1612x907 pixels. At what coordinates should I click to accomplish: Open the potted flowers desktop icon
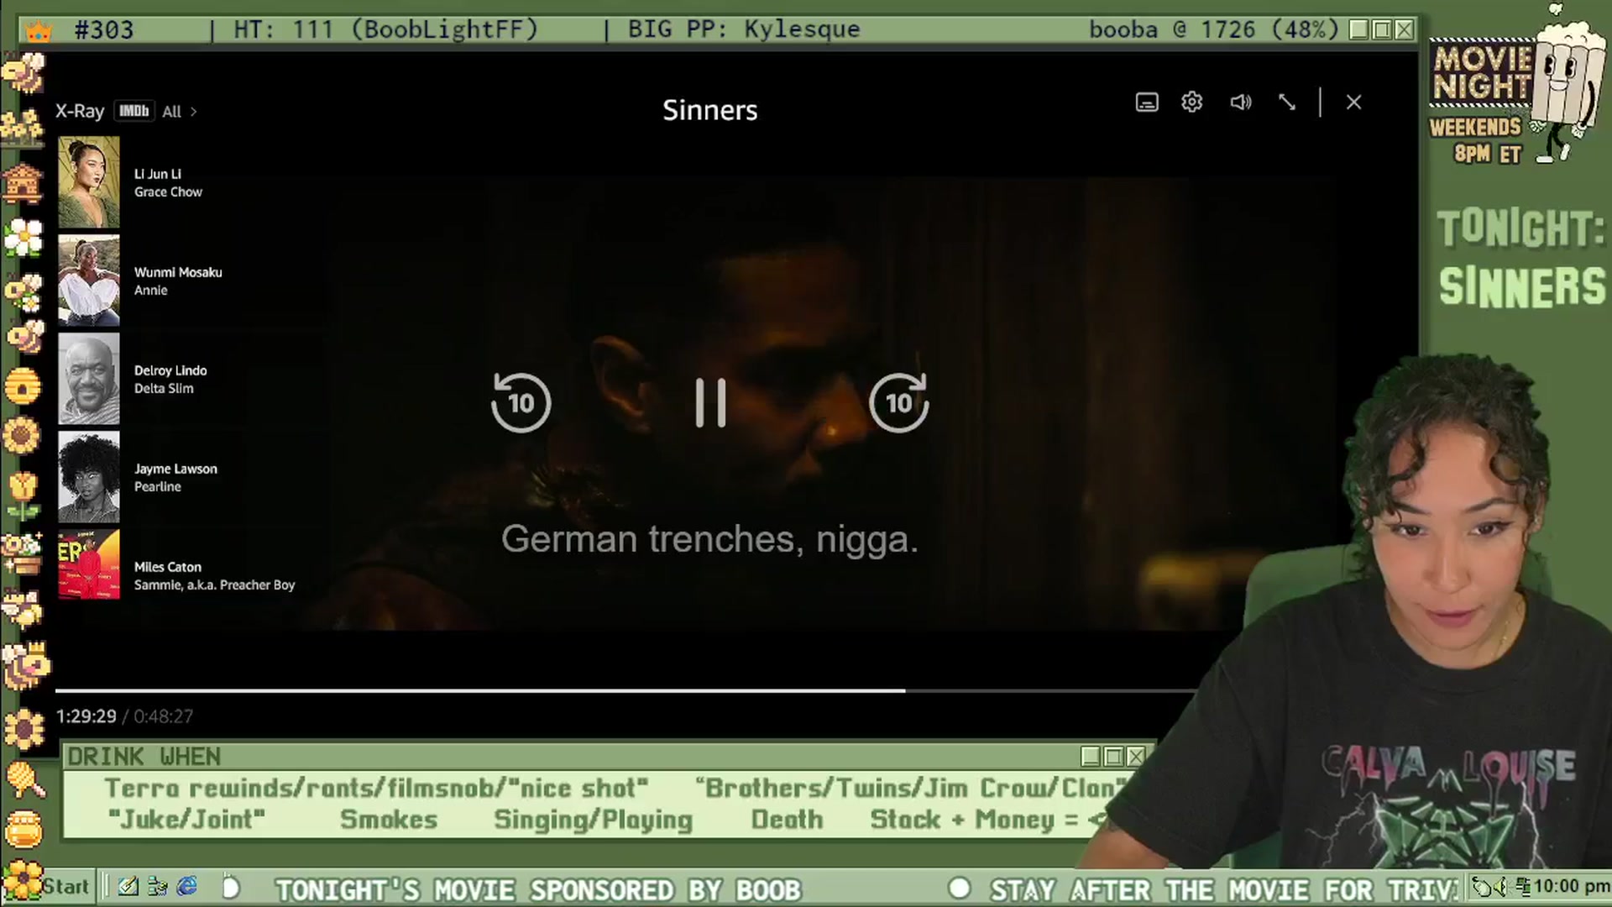tap(23, 553)
